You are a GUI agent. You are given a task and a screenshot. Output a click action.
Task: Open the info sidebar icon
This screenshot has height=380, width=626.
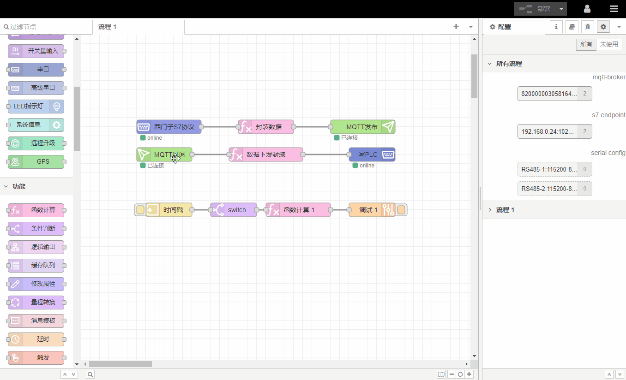tap(556, 27)
